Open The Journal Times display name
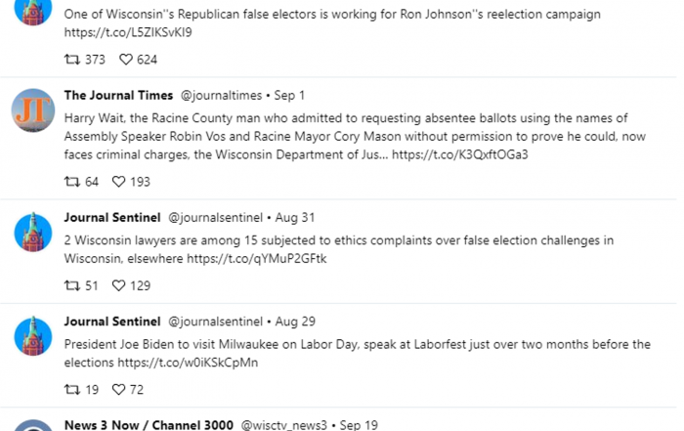Screen dimensions: 684x431 [x=118, y=95]
